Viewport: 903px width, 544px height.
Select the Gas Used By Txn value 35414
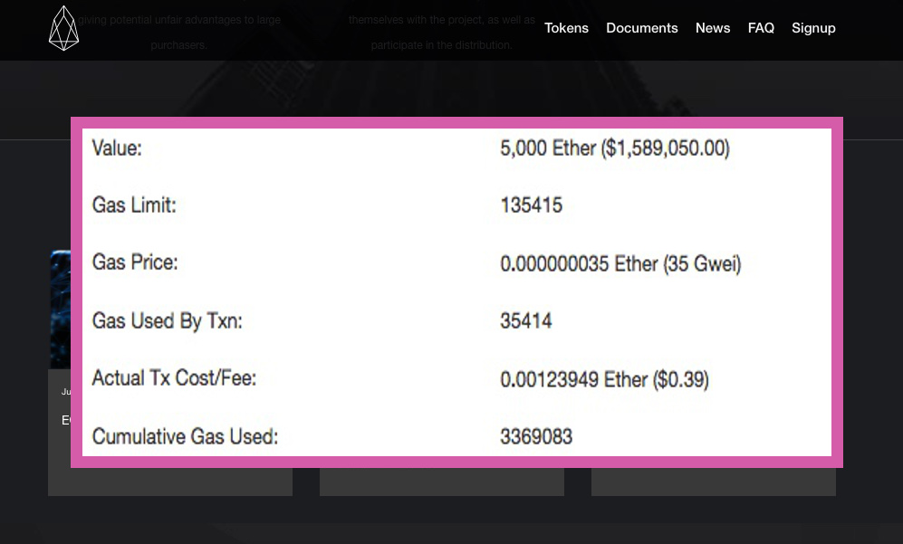(x=526, y=320)
